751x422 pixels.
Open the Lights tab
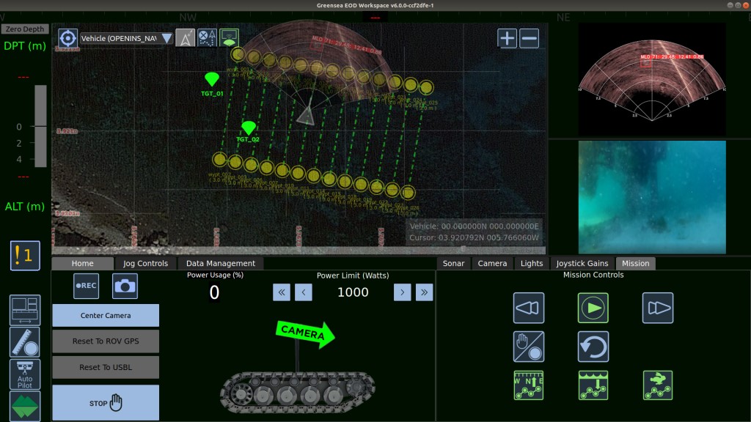[532, 263]
